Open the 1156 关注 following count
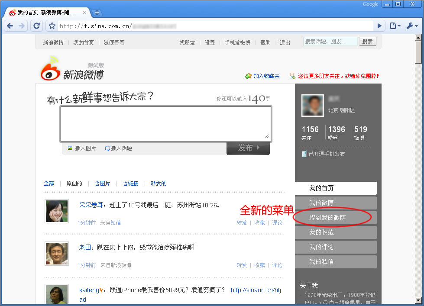 [310, 133]
